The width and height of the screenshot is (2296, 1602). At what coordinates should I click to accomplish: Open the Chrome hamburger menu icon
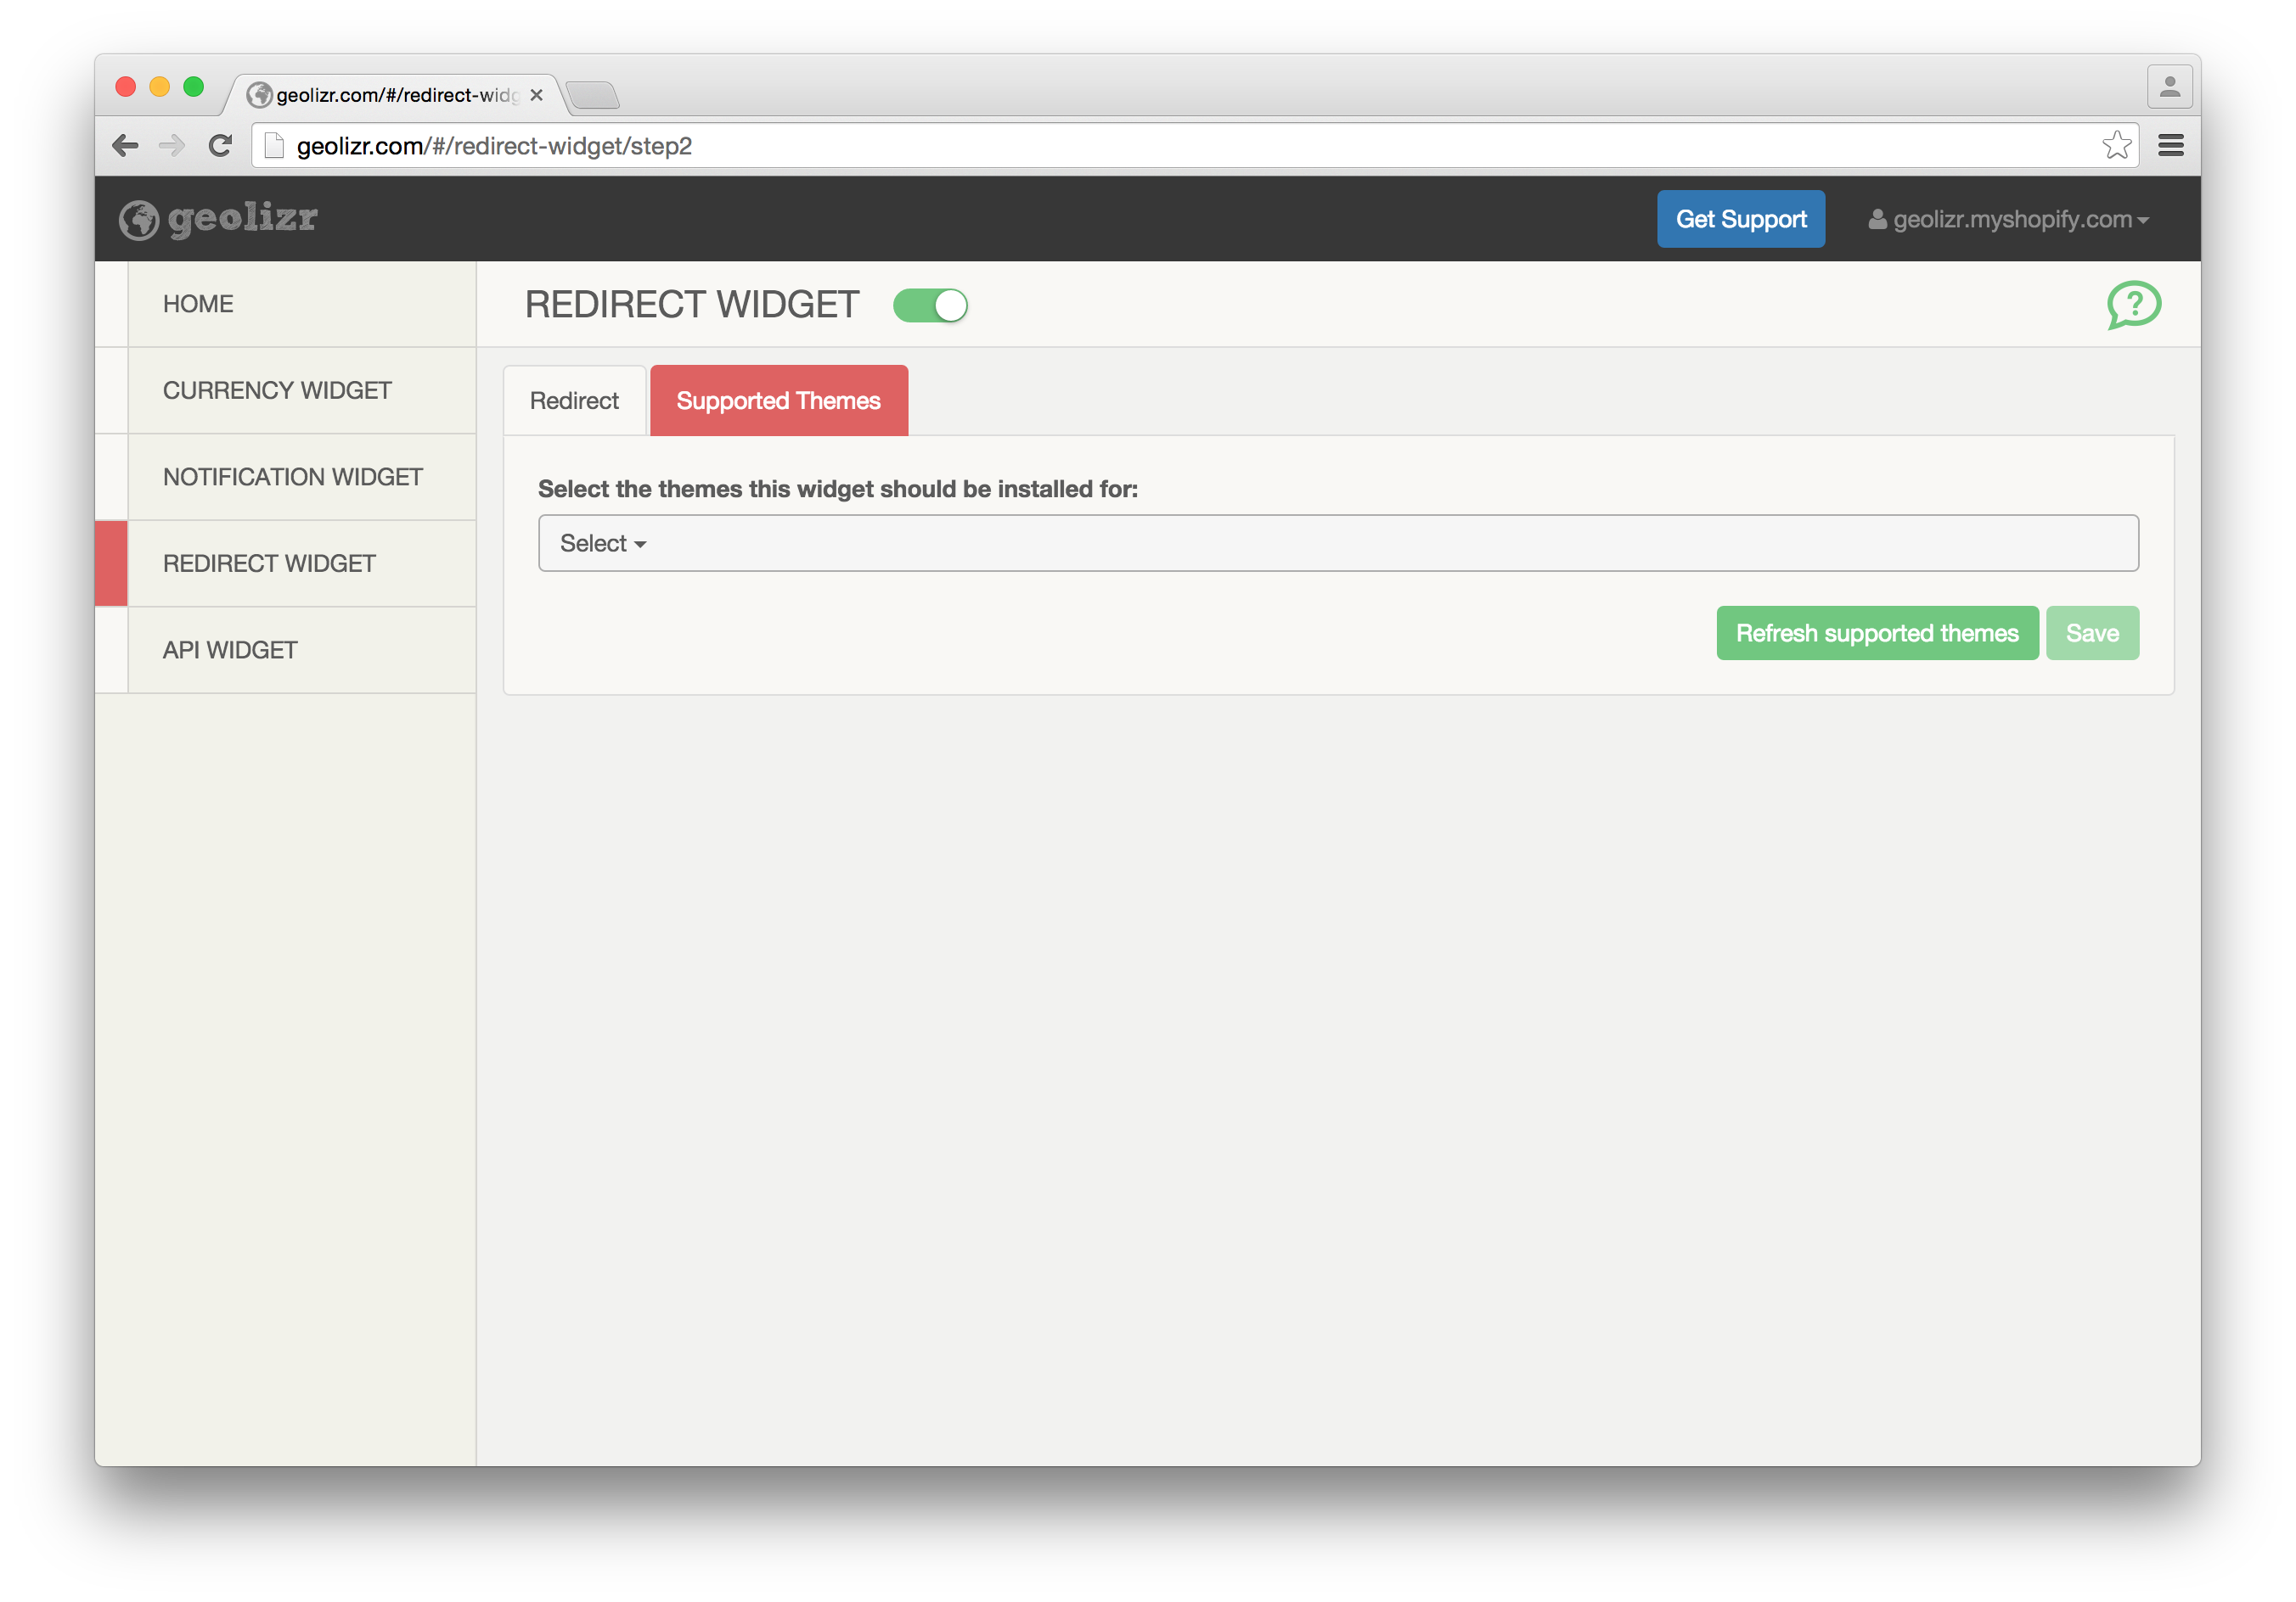[x=2170, y=146]
